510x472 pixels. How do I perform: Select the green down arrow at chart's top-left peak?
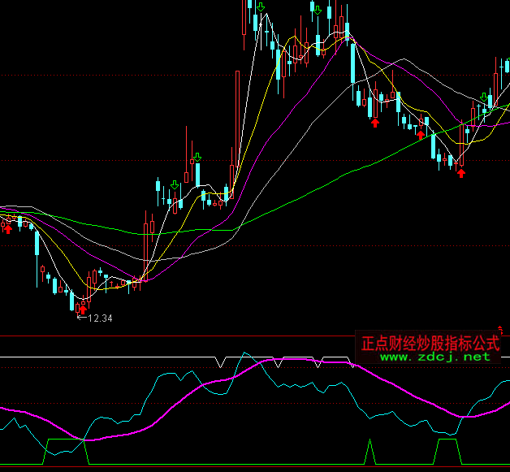tap(260, 8)
